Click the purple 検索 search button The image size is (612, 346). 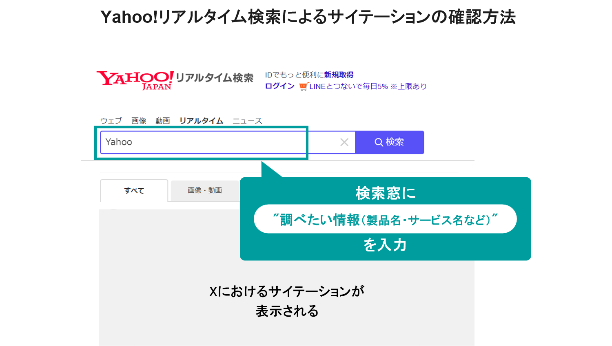[390, 142]
